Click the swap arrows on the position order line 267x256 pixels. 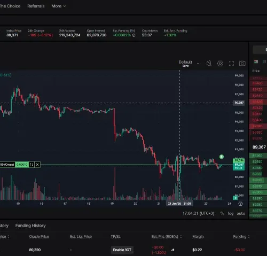click(32, 165)
